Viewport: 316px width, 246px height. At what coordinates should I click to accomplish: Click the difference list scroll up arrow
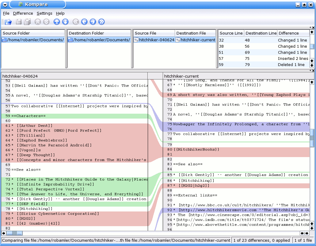tap(312, 32)
